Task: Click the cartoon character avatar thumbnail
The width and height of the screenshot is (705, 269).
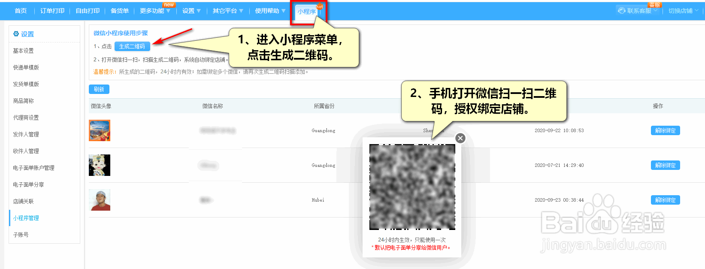Action: click(x=100, y=165)
